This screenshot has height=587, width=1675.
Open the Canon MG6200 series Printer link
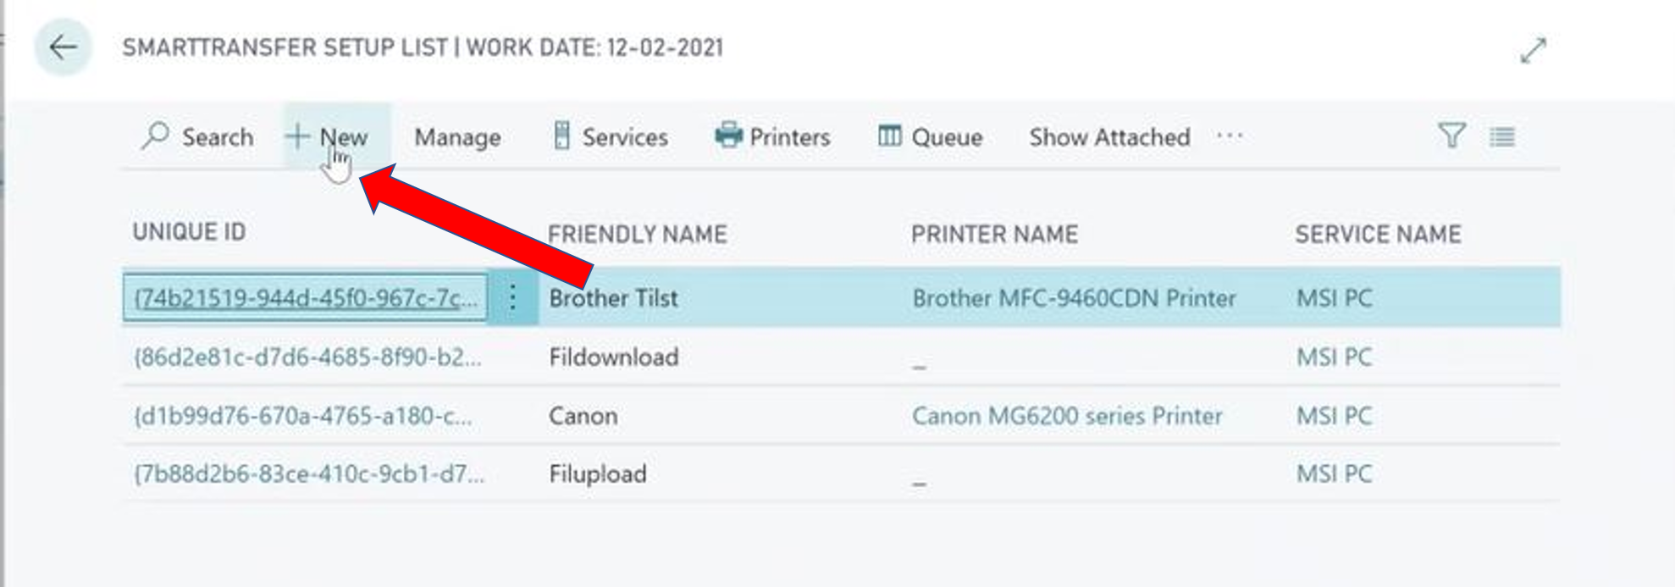pyautogui.click(x=1067, y=416)
